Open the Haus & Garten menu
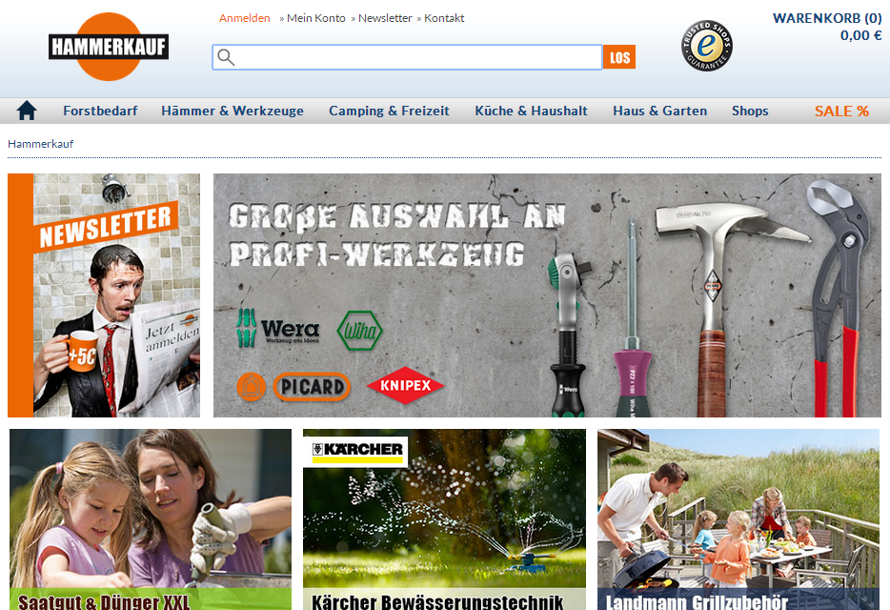 click(x=660, y=111)
